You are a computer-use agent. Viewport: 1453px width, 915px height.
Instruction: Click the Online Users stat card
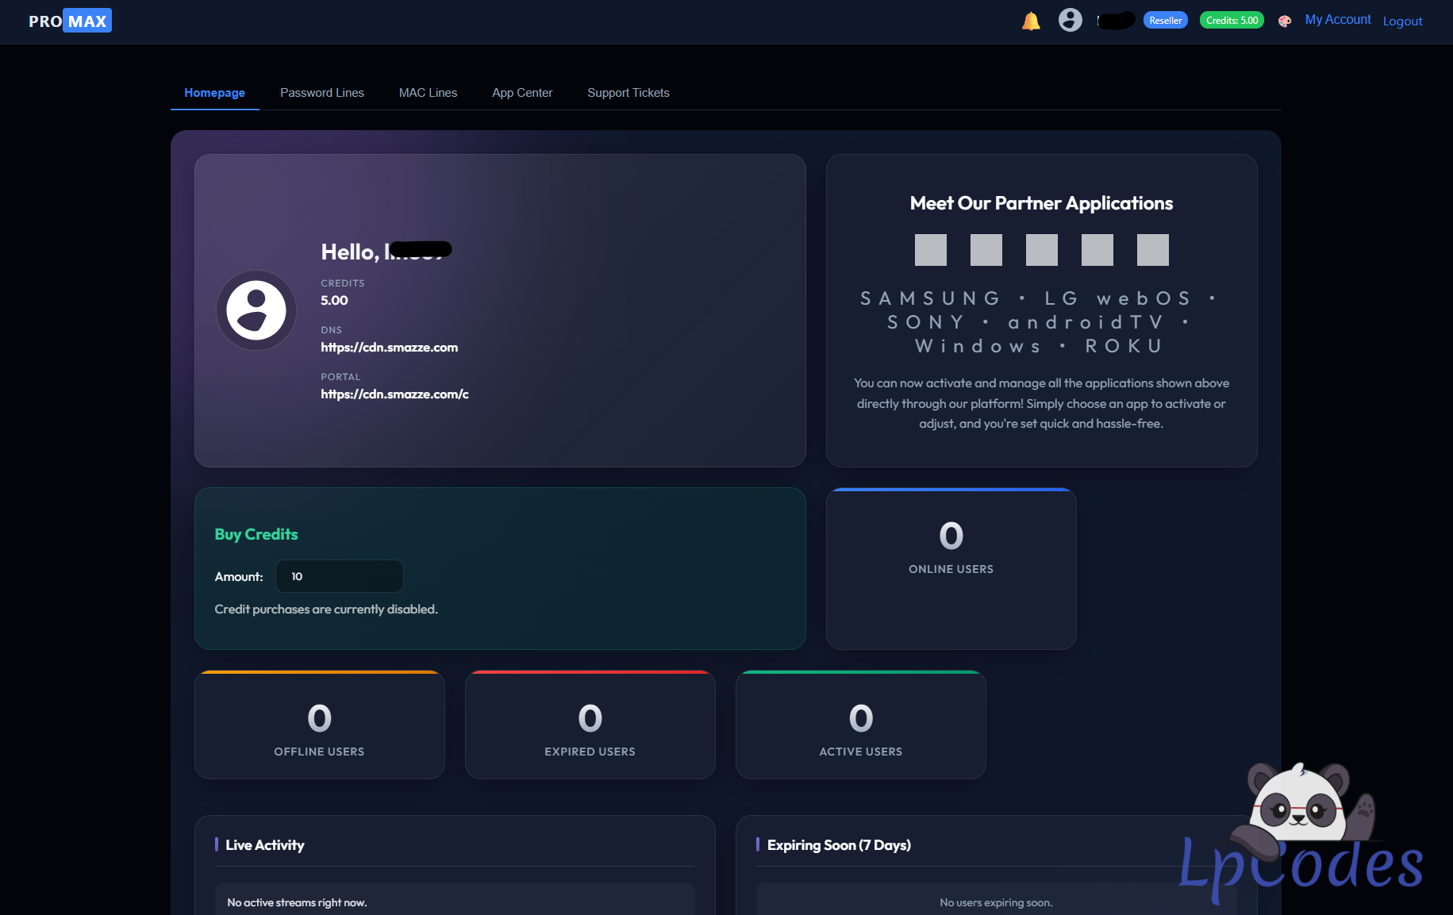point(951,568)
